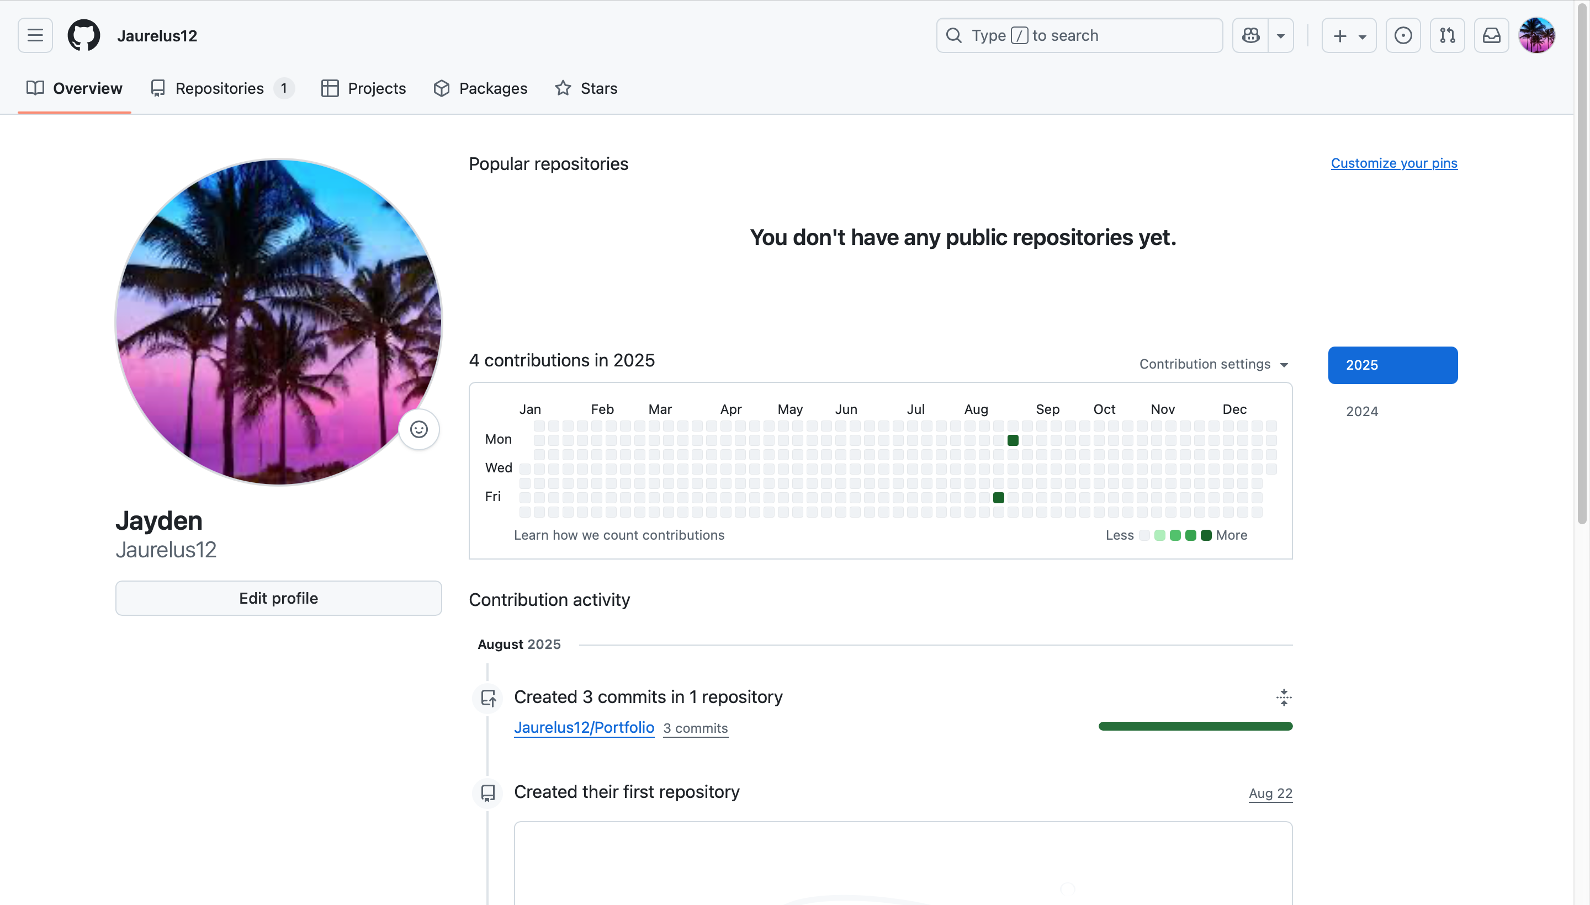Switch to the Stars tab

586,88
